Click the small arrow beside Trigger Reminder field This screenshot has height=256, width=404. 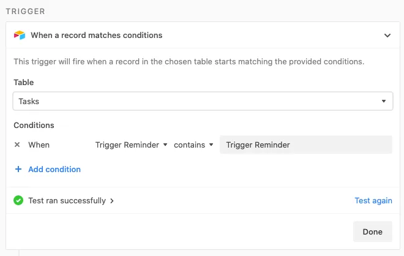165,145
